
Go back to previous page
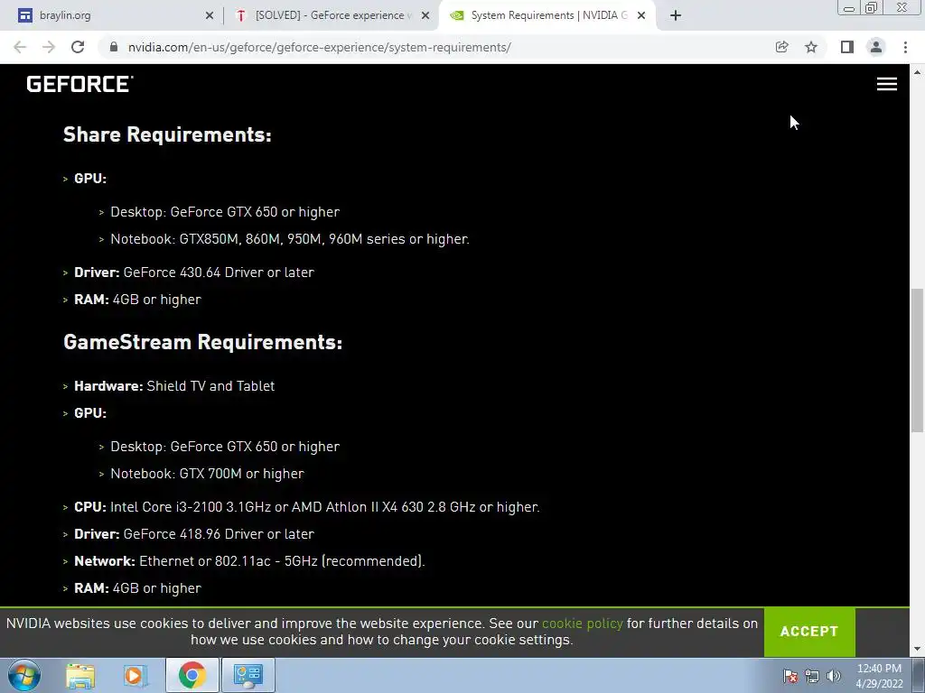pyautogui.click(x=20, y=47)
